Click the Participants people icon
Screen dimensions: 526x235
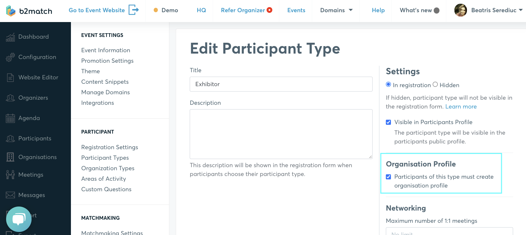tap(10, 139)
